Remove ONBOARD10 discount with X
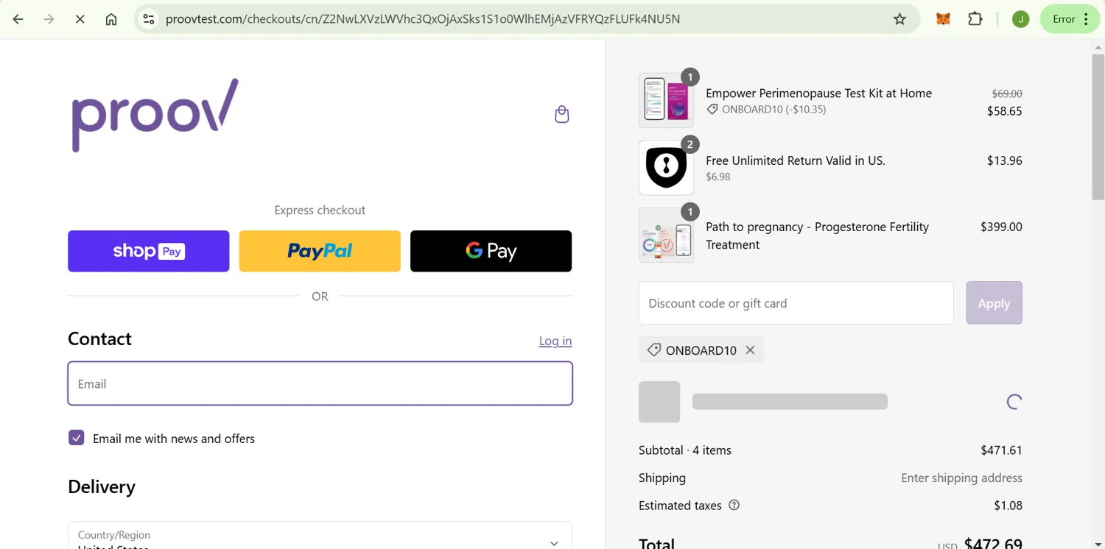1105x549 pixels. (x=750, y=350)
